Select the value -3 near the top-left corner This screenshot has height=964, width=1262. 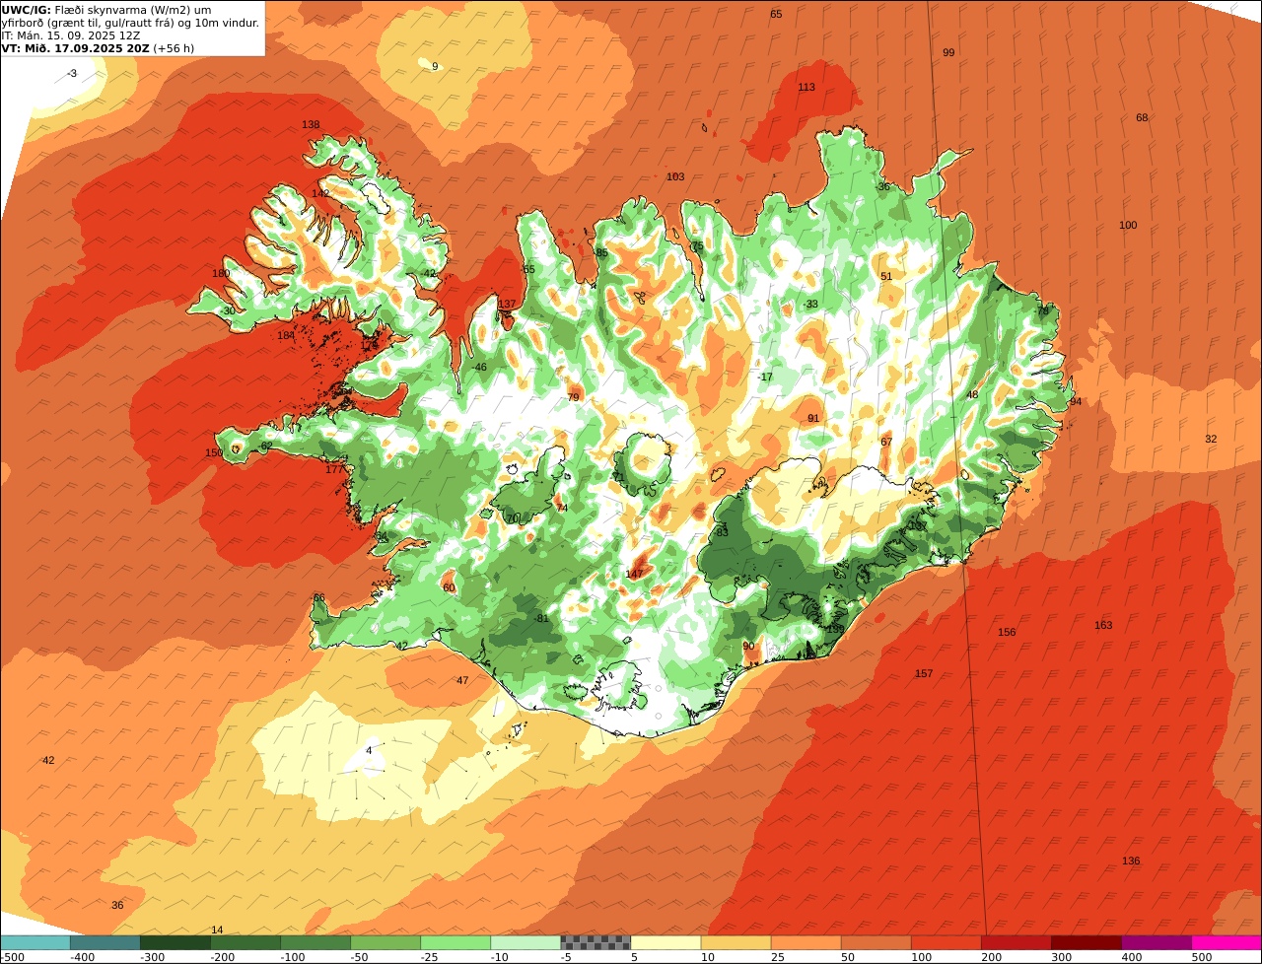pos(71,73)
